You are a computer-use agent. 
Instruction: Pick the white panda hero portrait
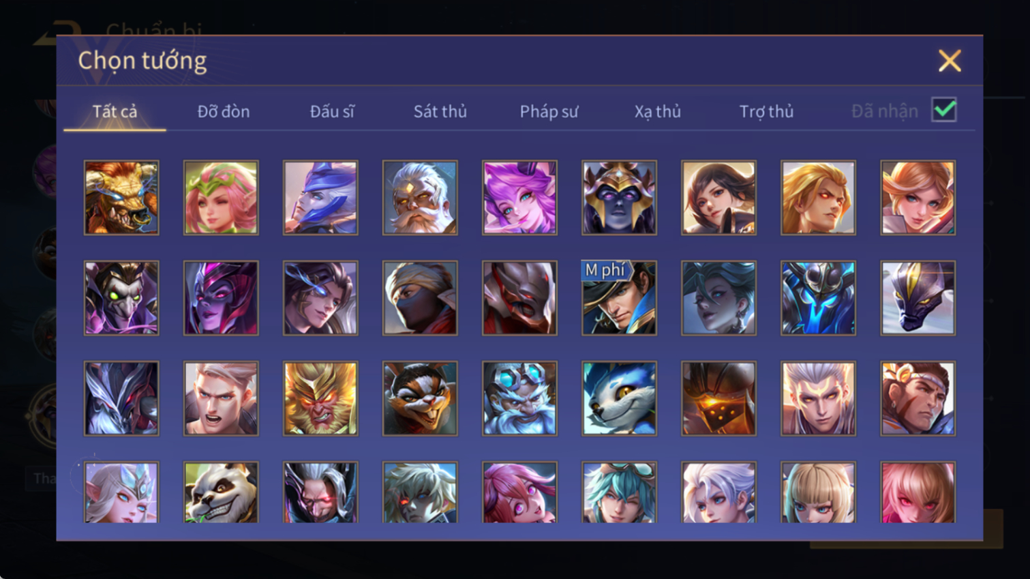coord(221,492)
